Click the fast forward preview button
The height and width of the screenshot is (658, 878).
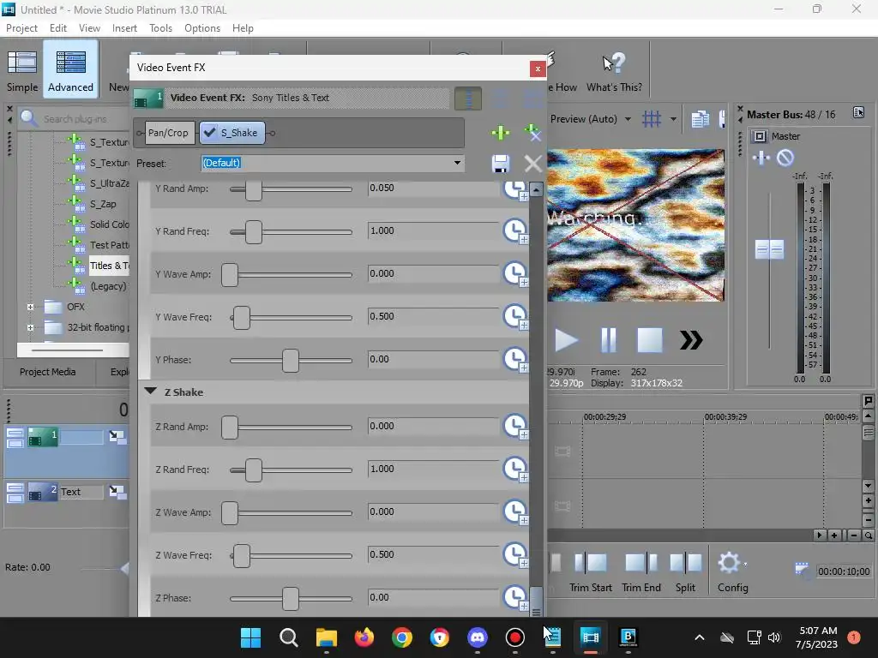(691, 340)
